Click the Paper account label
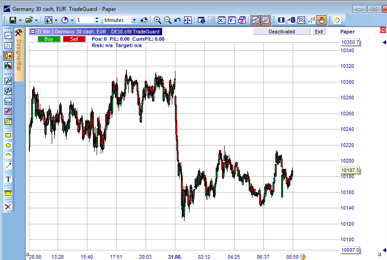This screenshot has height=260, width=387. pyautogui.click(x=348, y=32)
